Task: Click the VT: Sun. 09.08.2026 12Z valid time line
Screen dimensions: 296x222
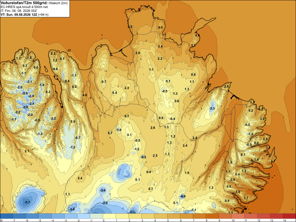Action: pos(19,15)
